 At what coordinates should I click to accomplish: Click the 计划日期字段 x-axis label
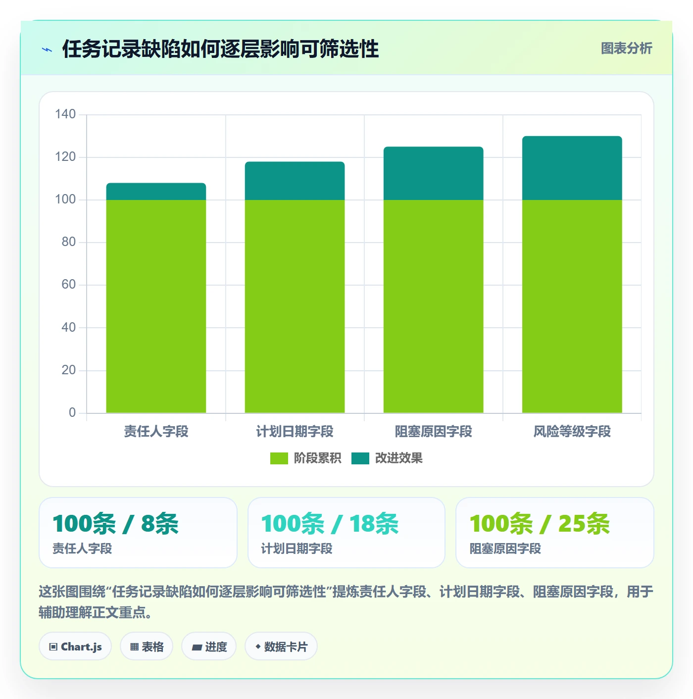click(x=295, y=432)
